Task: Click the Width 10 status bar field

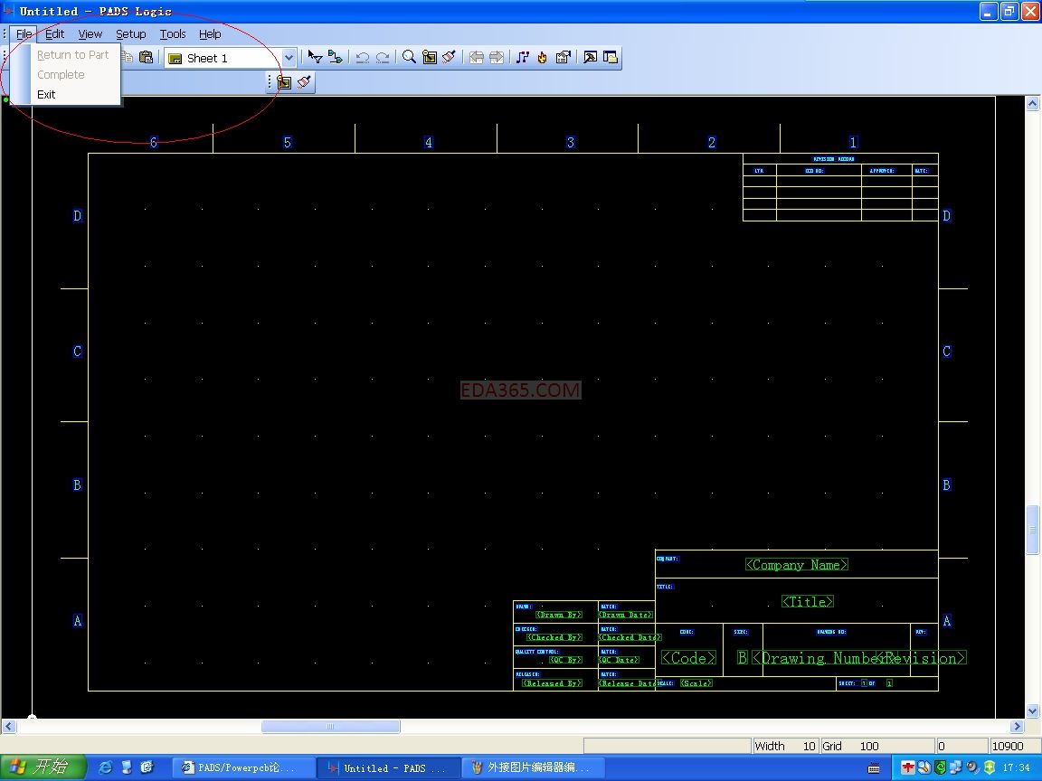Action: pyautogui.click(x=784, y=746)
